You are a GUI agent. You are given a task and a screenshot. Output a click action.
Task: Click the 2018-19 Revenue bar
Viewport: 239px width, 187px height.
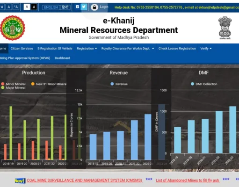pos(93,147)
